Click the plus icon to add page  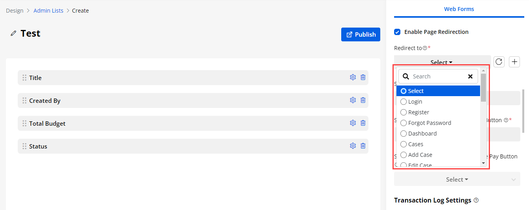(x=514, y=62)
